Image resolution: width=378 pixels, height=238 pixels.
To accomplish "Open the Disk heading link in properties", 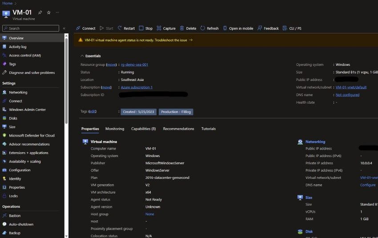I will point(309,231).
